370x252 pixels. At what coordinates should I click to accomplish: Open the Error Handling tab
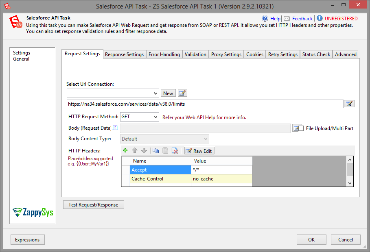click(x=164, y=54)
